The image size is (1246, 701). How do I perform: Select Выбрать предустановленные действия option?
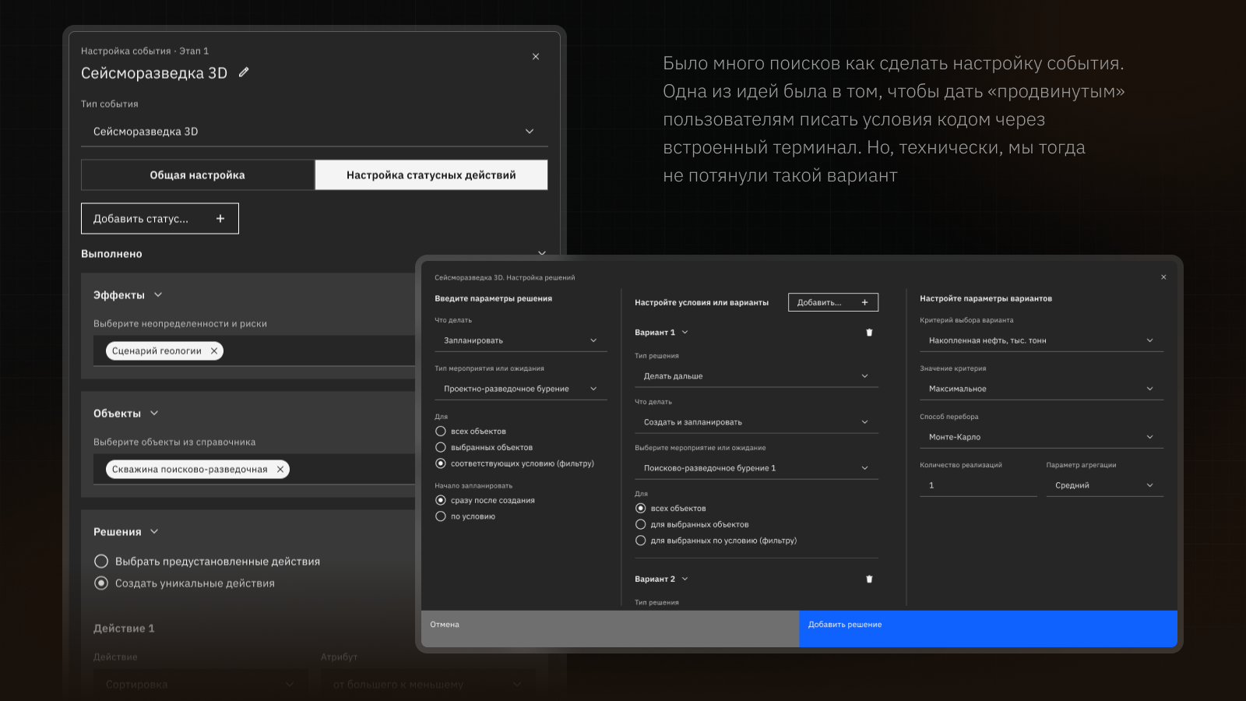tap(101, 562)
